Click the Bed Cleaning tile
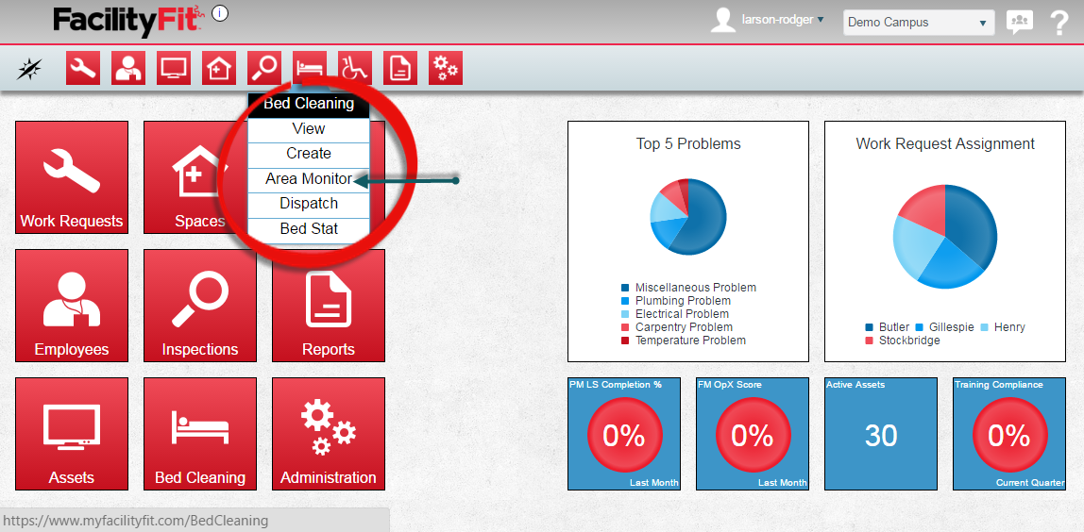Viewport: 1084px width, 532px height. [200, 434]
